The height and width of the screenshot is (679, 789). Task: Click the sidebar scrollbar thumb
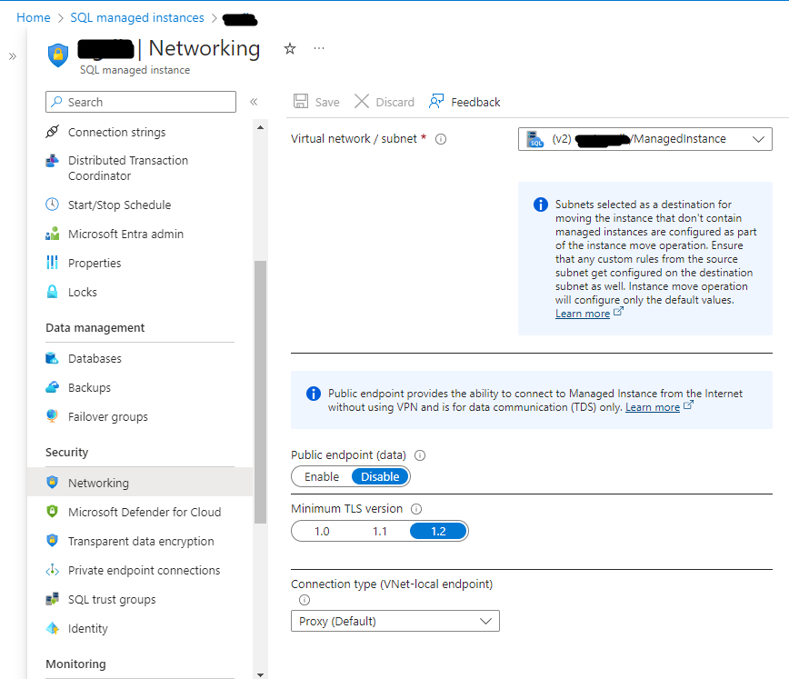260,392
